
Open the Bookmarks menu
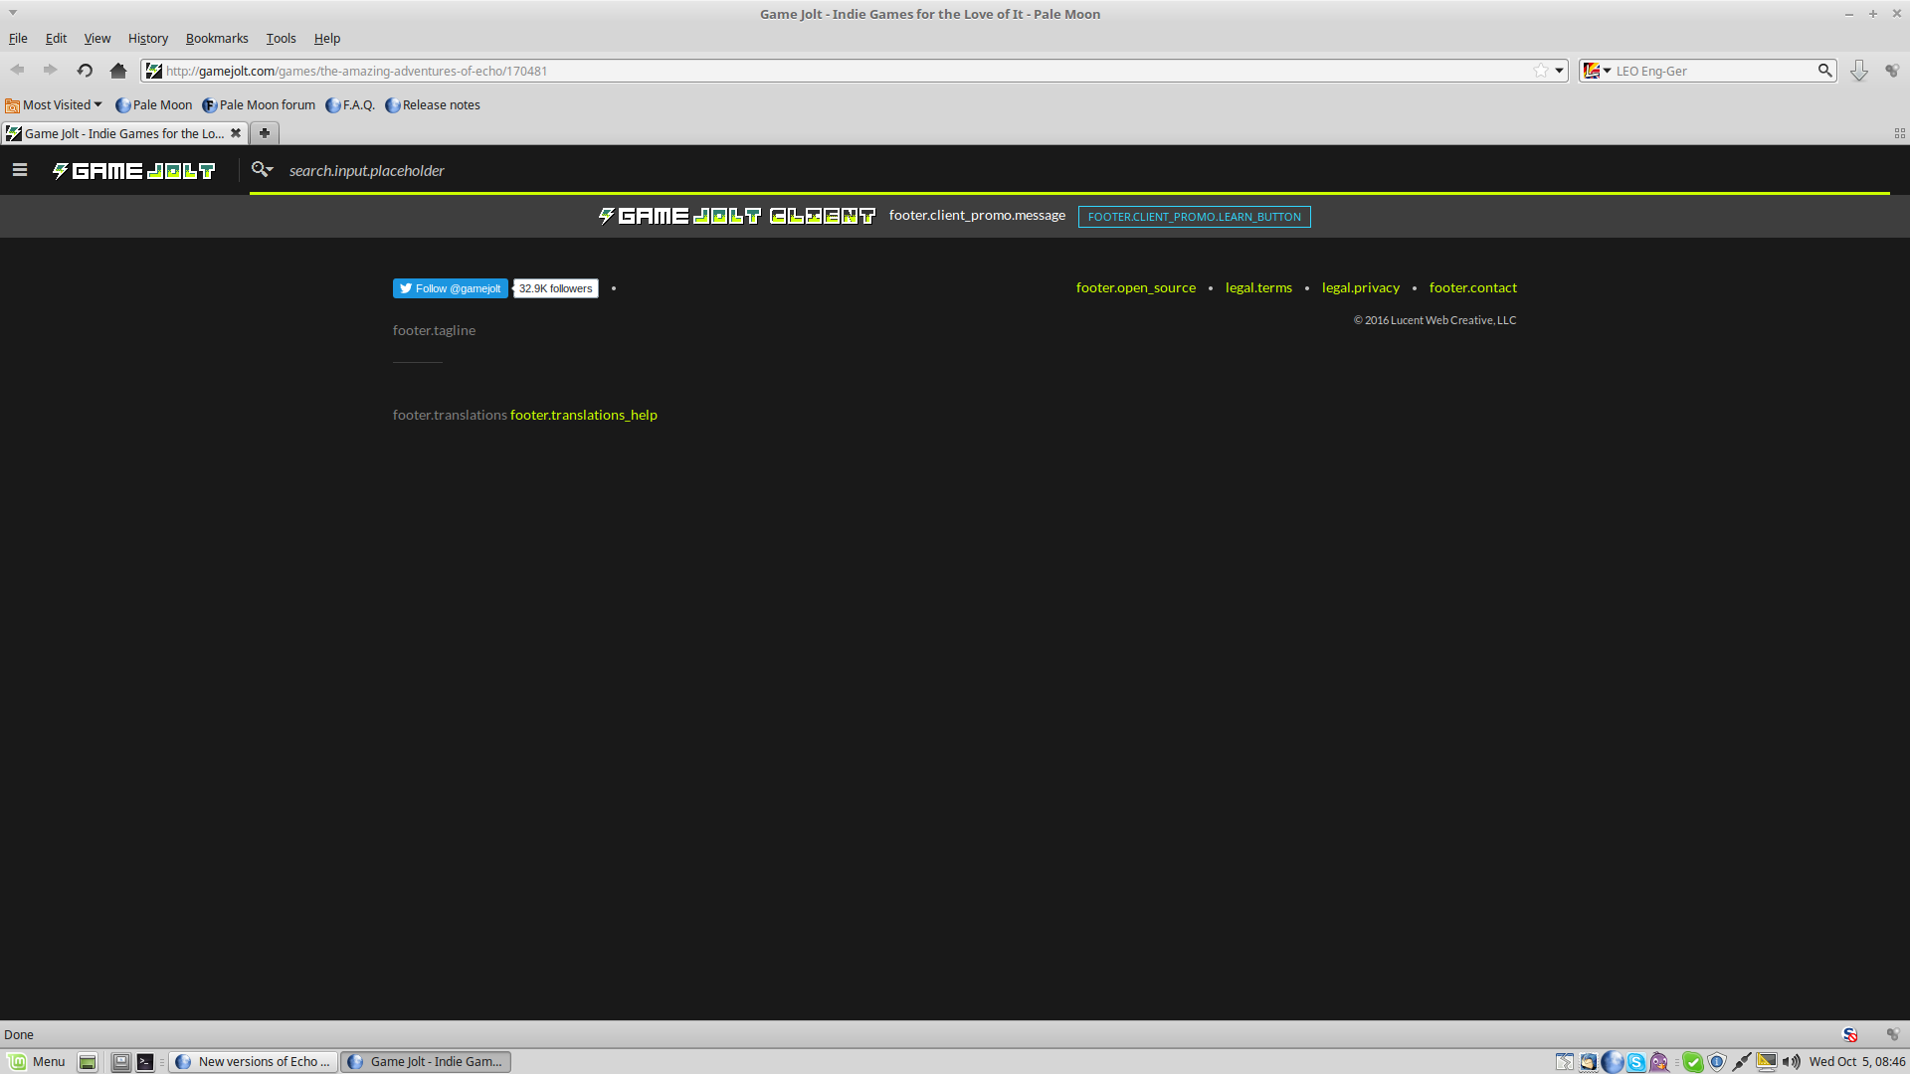(217, 39)
